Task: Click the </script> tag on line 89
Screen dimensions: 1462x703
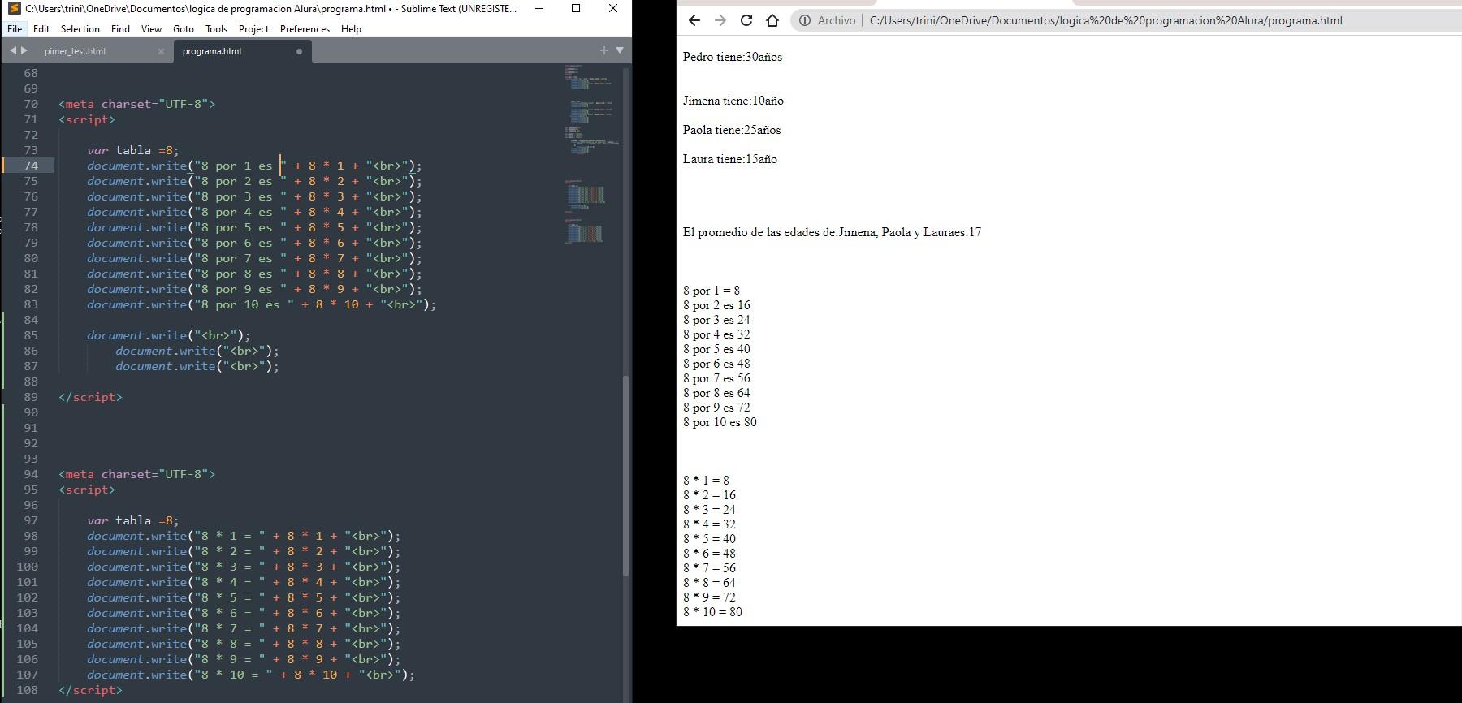Action: [90, 397]
